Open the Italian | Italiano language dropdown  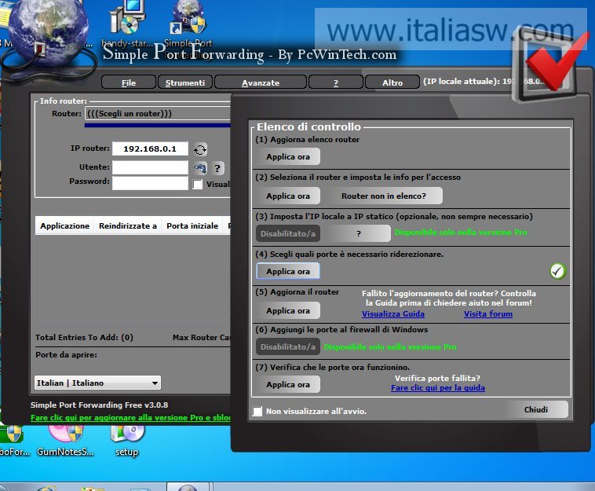coord(97,383)
